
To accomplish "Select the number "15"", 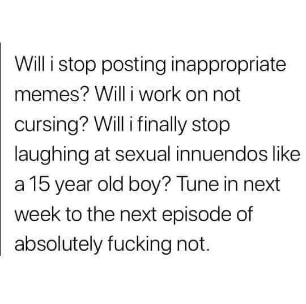I will [x=40, y=184].
